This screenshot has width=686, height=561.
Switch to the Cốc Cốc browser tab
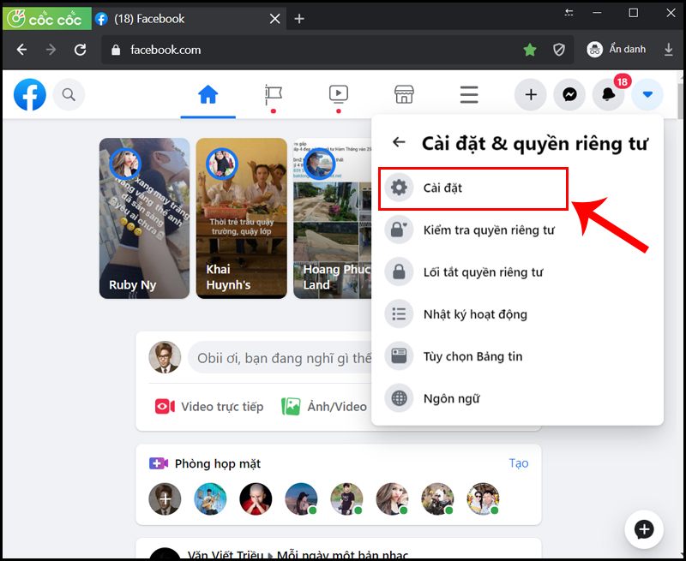coord(47,18)
